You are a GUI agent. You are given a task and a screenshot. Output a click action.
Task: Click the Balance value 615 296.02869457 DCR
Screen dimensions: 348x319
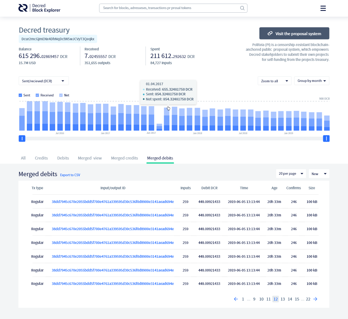pyautogui.click(x=43, y=56)
